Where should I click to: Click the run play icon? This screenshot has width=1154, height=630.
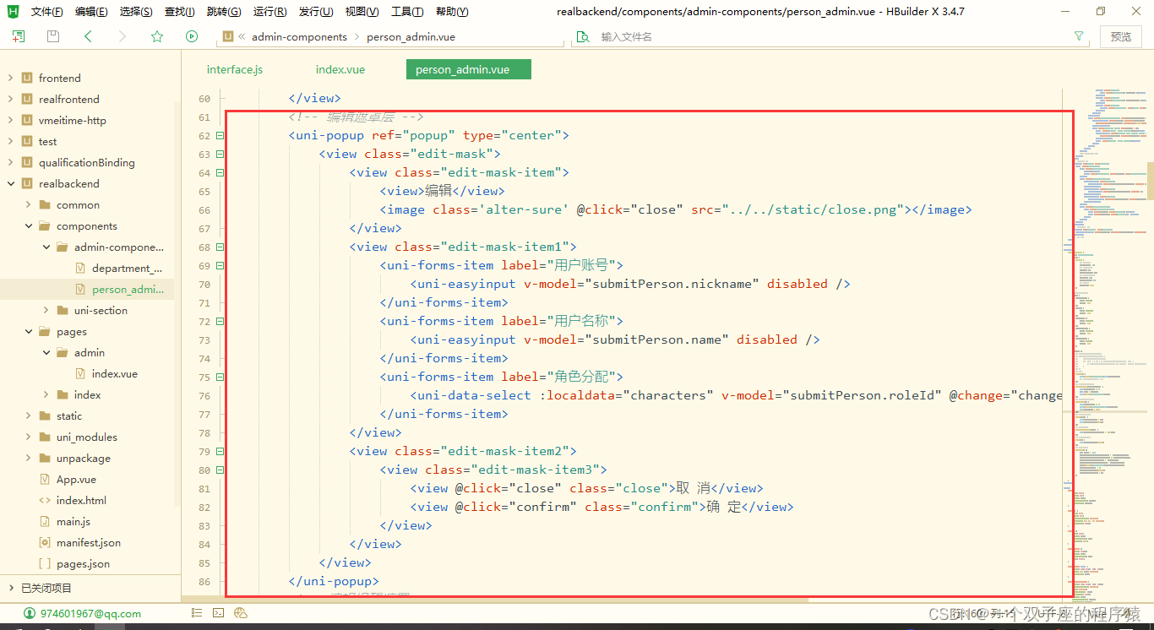click(192, 36)
